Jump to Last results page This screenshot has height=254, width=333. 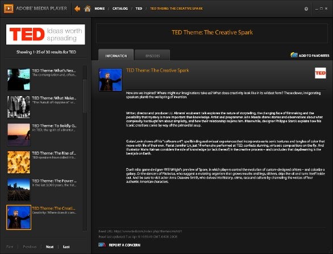coord(66,247)
